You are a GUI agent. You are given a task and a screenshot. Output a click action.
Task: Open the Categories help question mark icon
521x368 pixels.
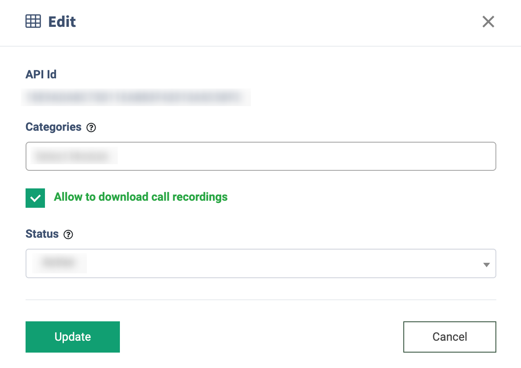point(91,127)
